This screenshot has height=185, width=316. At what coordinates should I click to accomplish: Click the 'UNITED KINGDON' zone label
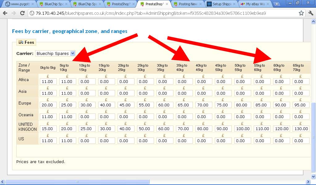27,127
